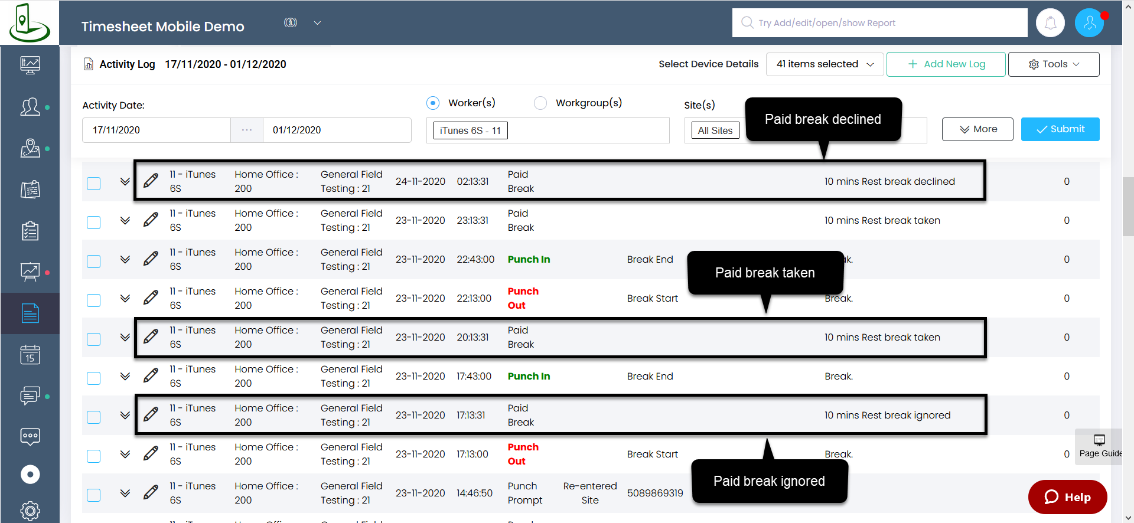The height and width of the screenshot is (523, 1134).
Task: Open the user profile avatar
Action: pos(1089,23)
